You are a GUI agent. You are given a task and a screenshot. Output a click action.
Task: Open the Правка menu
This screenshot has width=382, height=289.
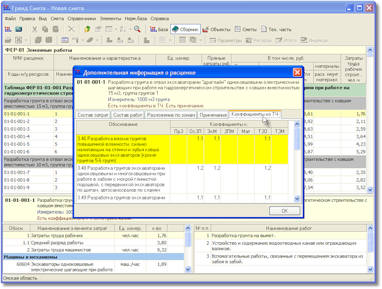27,19
